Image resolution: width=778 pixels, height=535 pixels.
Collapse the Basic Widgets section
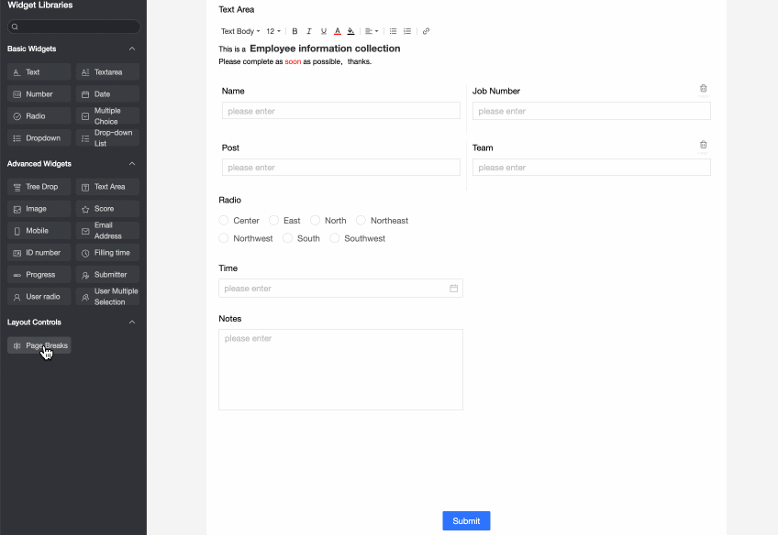tap(132, 49)
